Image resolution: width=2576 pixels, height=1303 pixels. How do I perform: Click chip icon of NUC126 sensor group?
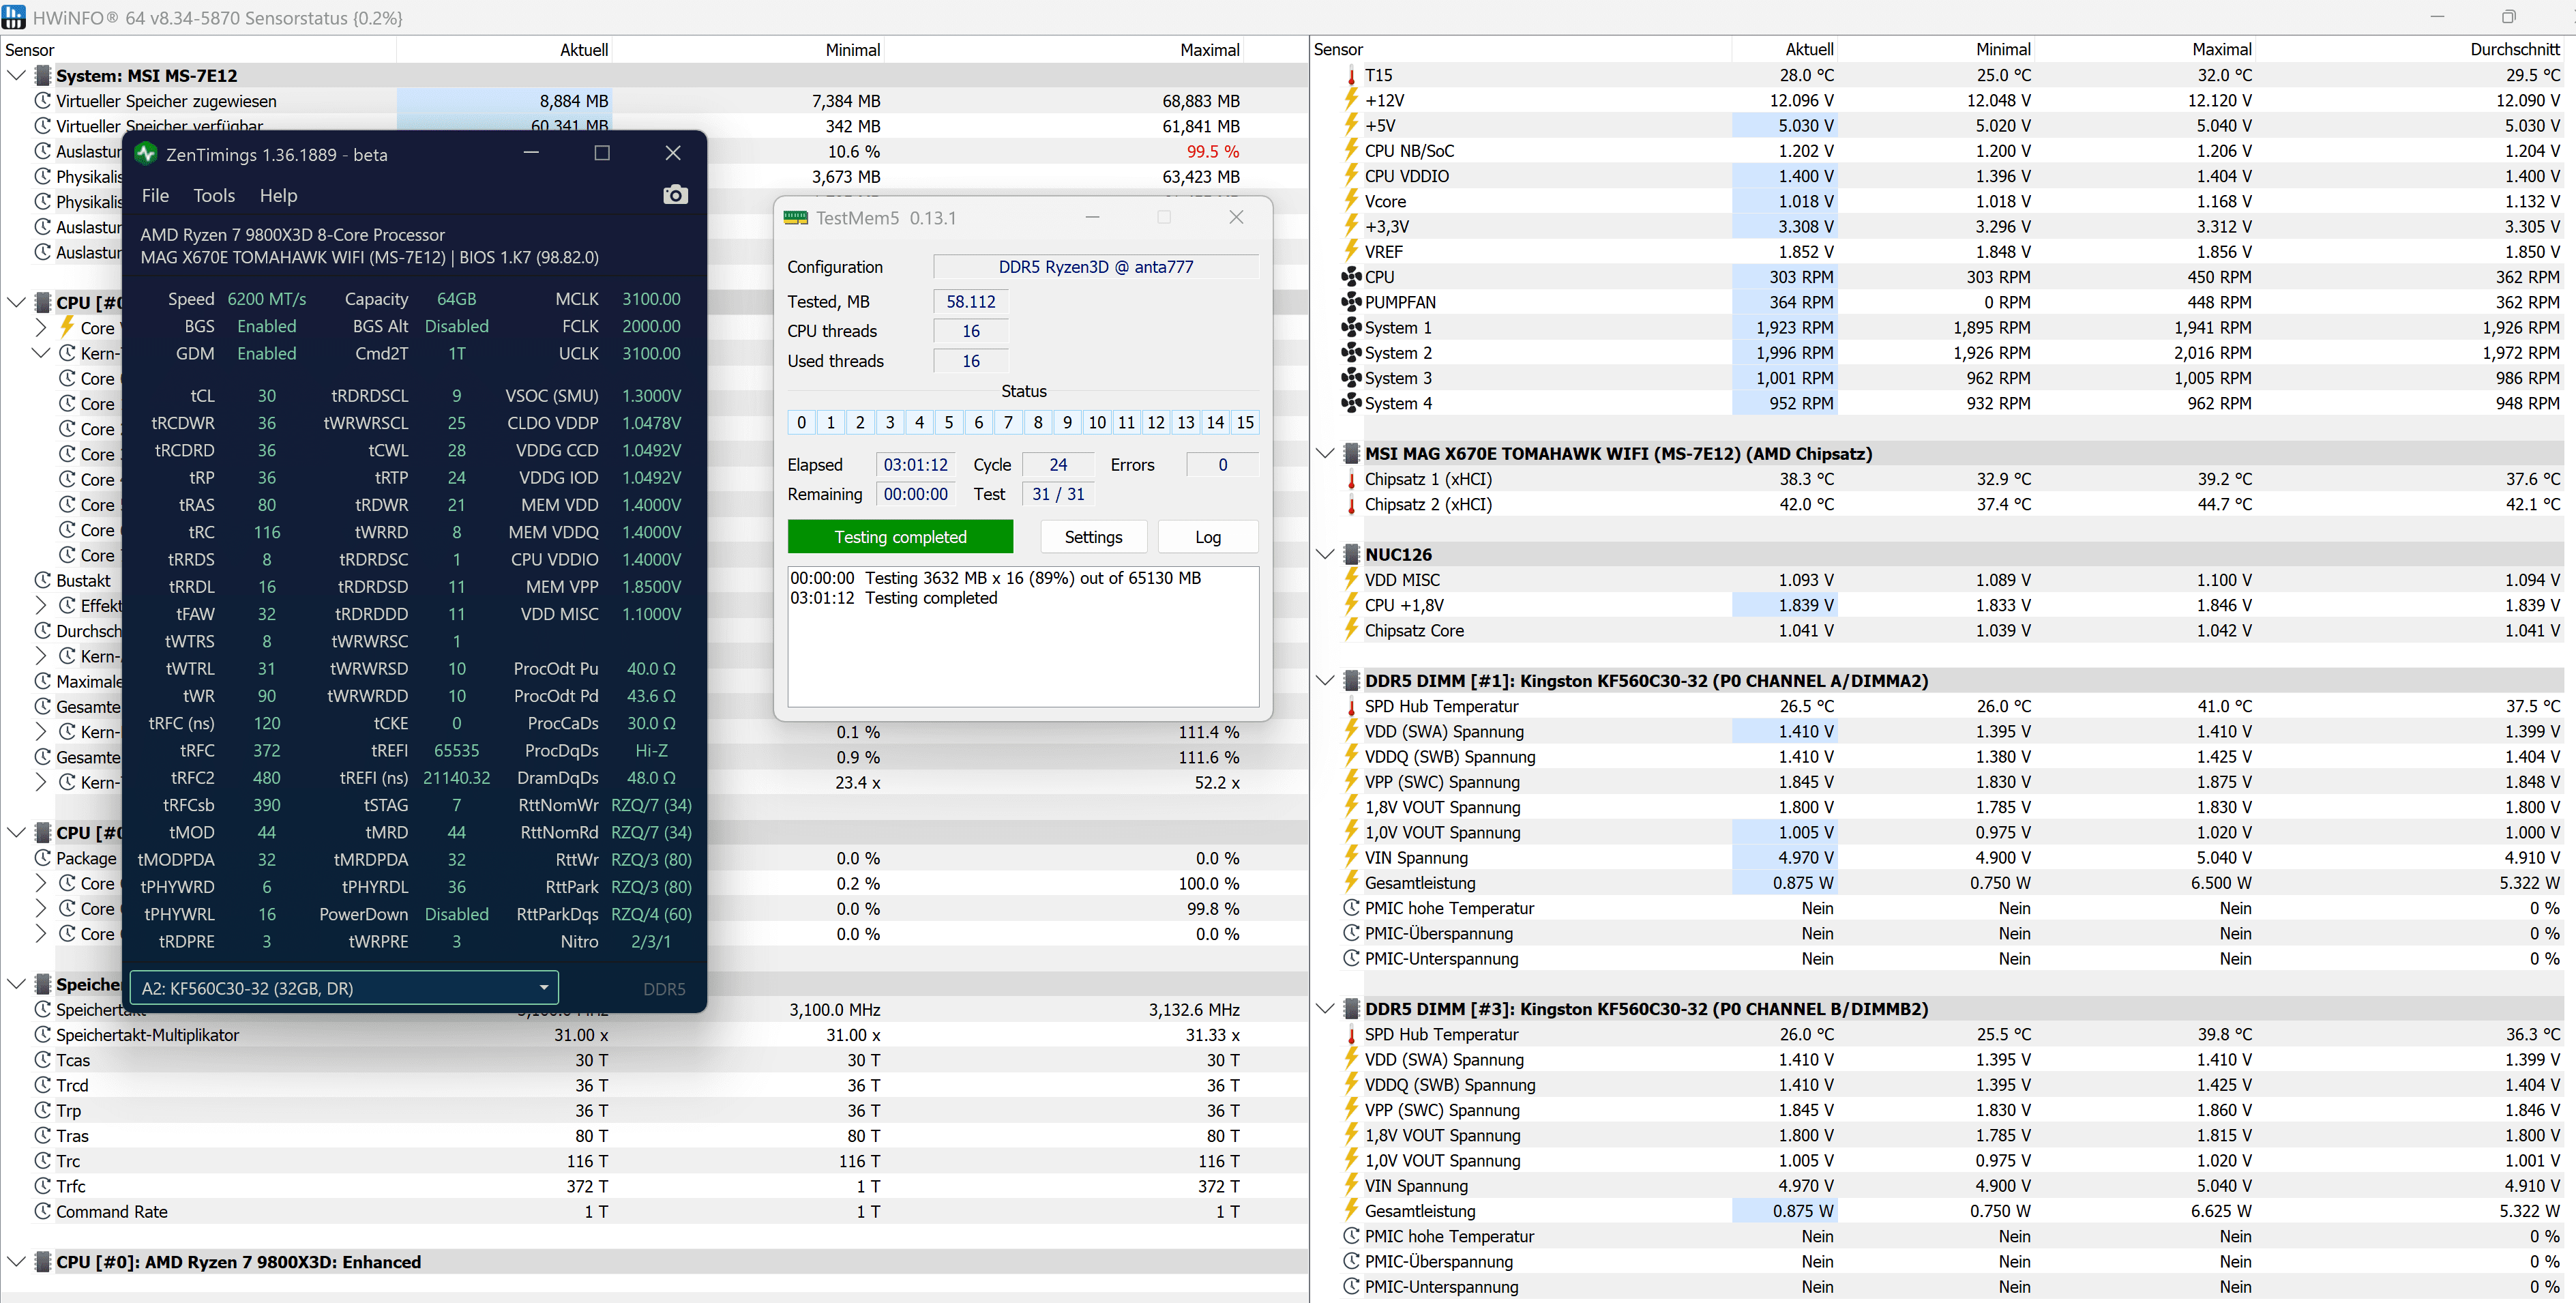[x=1351, y=555]
